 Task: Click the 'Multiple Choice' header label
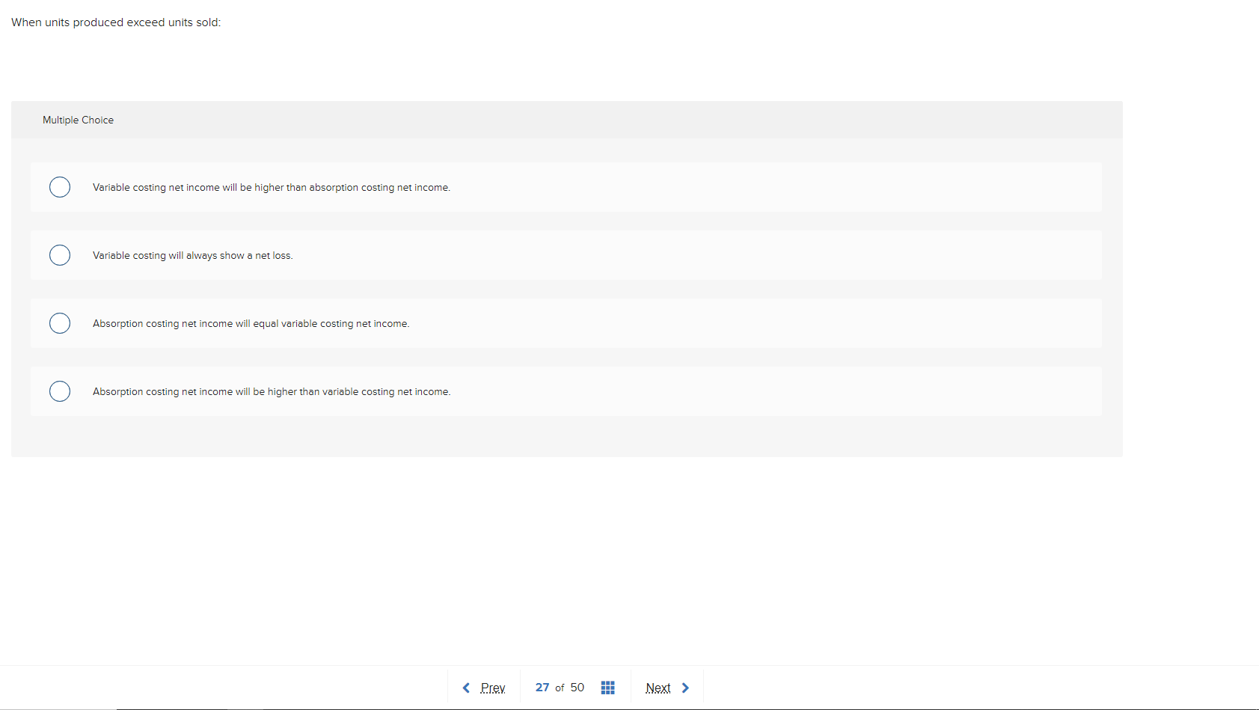click(x=78, y=120)
